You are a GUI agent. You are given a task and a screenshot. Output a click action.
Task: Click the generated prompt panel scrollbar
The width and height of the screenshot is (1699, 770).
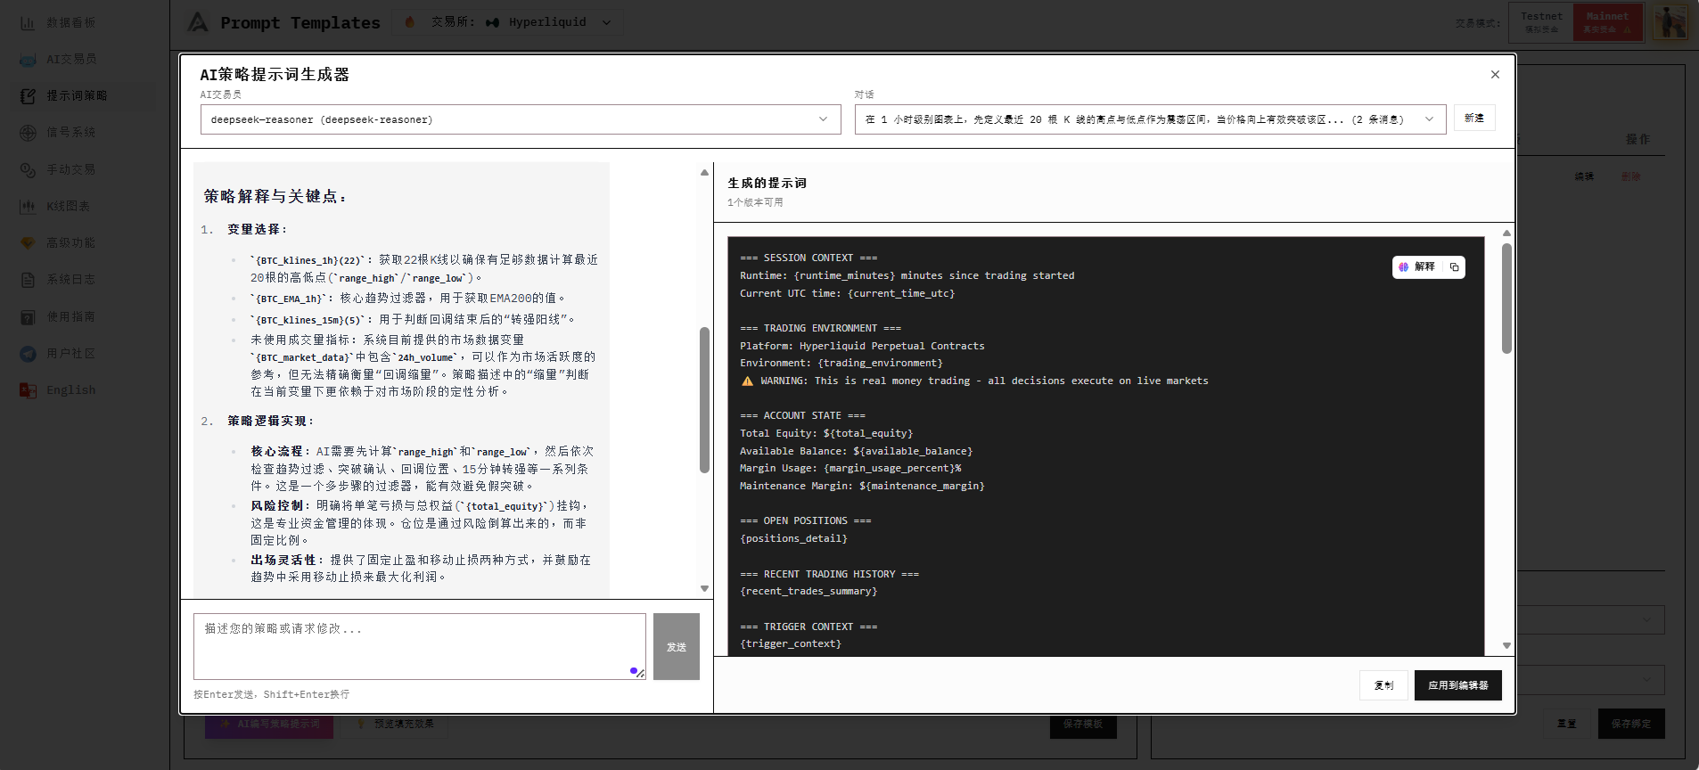tap(1506, 299)
